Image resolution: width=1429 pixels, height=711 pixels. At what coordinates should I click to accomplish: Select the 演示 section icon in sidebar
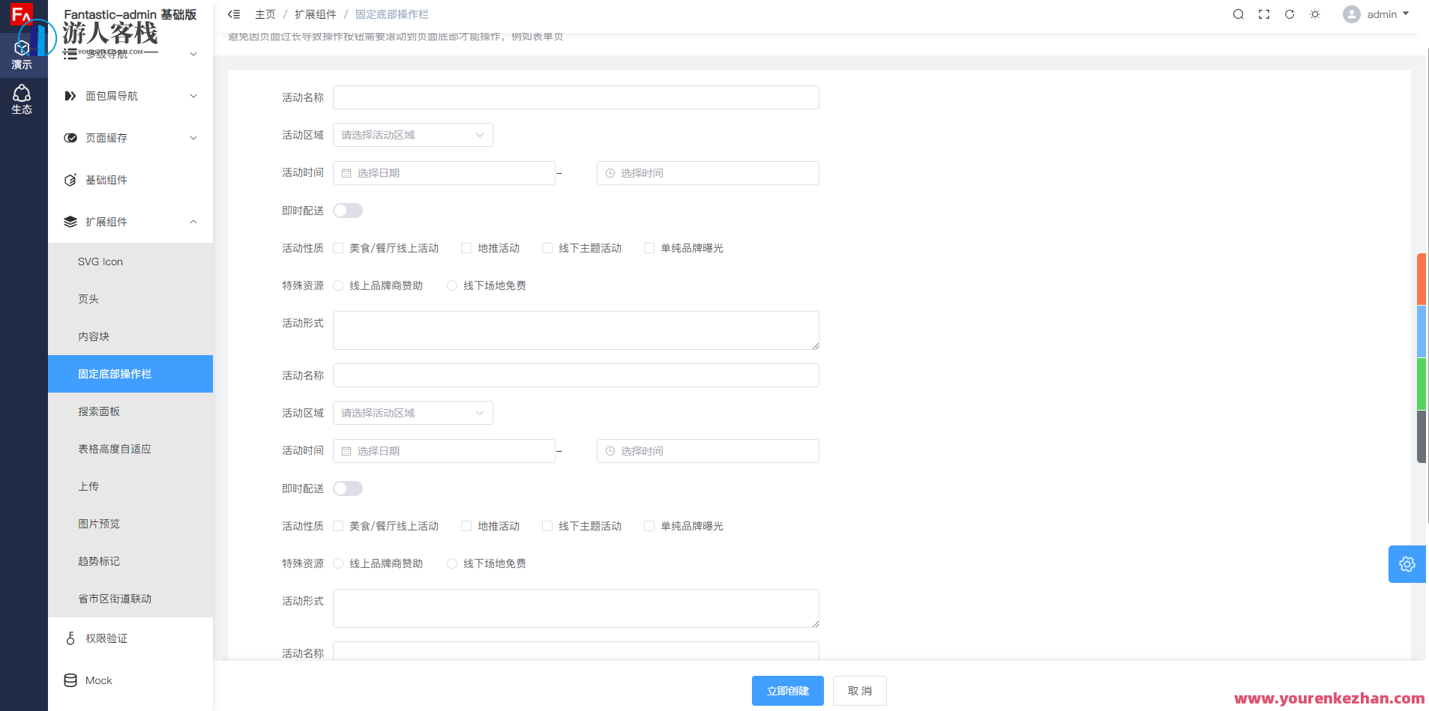(x=22, y=52)
